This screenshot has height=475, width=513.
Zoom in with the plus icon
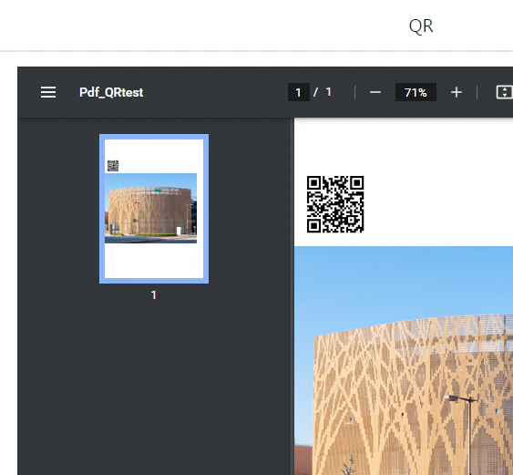pos(457,92)
